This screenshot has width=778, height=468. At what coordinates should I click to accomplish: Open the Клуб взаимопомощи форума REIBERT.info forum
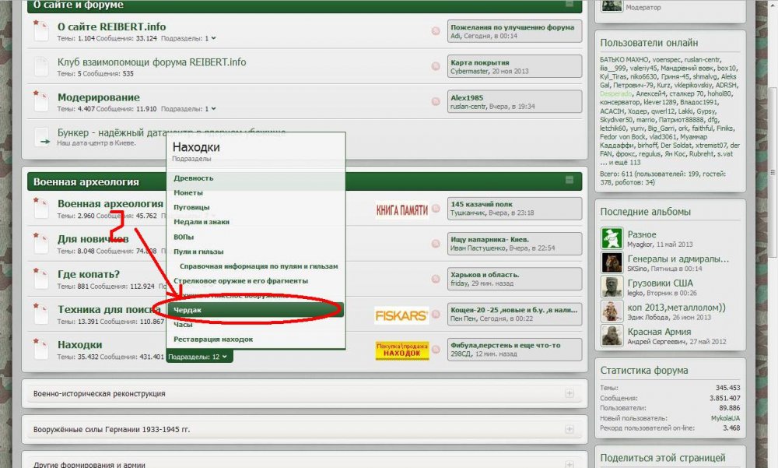coord(152,62)
